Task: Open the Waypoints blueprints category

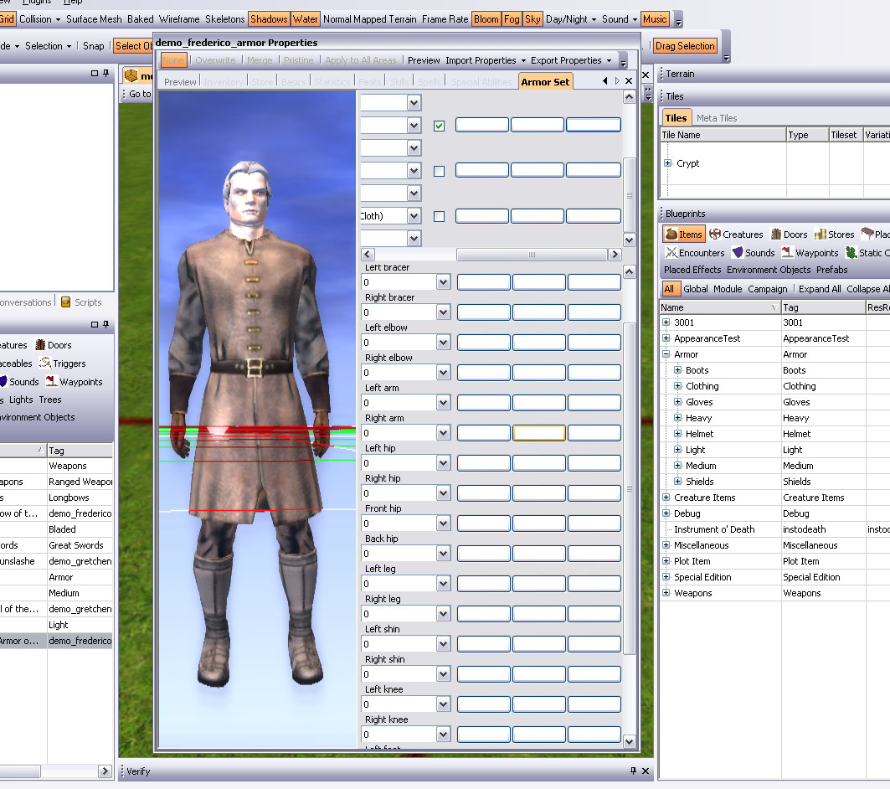Action: click(x=810, y=253)
